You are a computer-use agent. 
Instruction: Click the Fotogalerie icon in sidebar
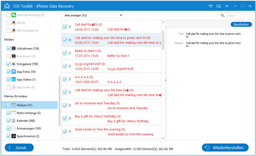coord(14,64)
